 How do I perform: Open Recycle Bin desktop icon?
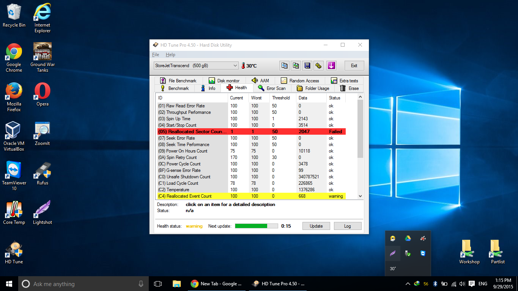(x=14, y=16)
